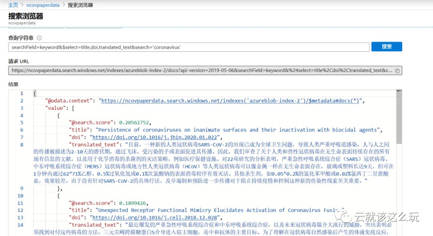Screen dimensions: 433x236
Task: Click line number 1 in results
Action: click(x=22, y=93)
